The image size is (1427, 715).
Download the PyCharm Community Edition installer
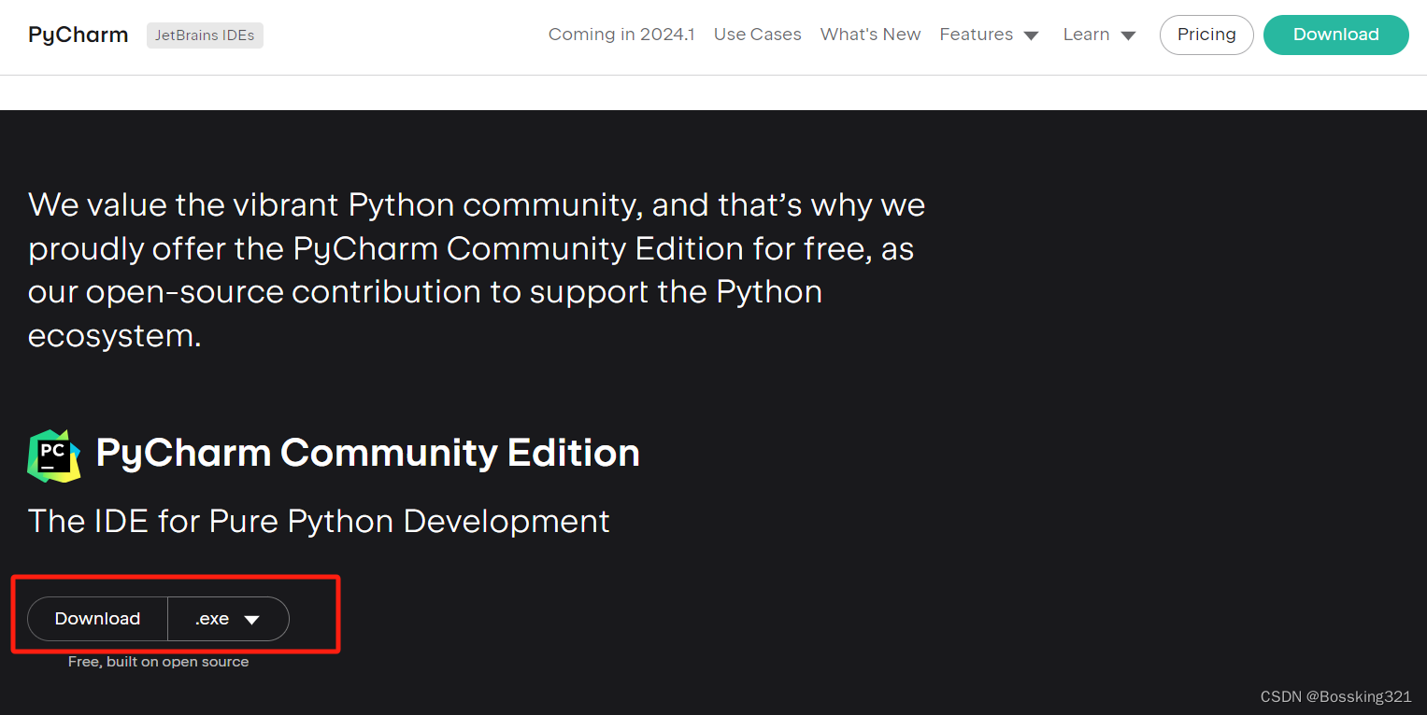click(97, 619)
